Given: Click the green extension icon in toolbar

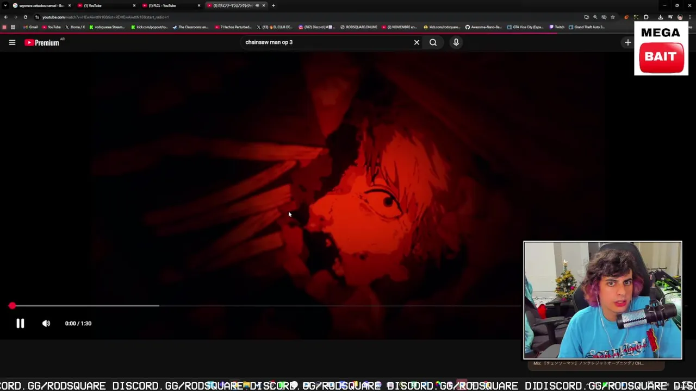Looking at the screenshot, I should (636, 17).
